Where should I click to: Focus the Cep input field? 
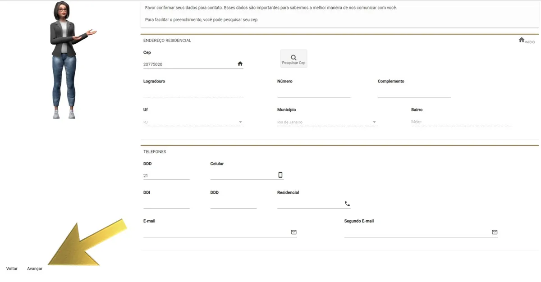click(x=189, y=64)
